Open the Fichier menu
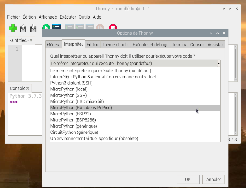This screenshot has height=188, width=246. tap(13, 17)
